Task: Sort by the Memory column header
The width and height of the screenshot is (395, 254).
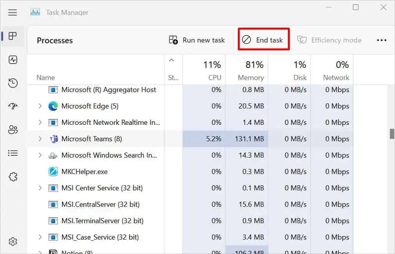Action: [x=247, y=70]
